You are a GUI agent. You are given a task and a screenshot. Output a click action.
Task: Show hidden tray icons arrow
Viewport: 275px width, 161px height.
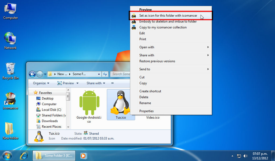pos(232,156)
